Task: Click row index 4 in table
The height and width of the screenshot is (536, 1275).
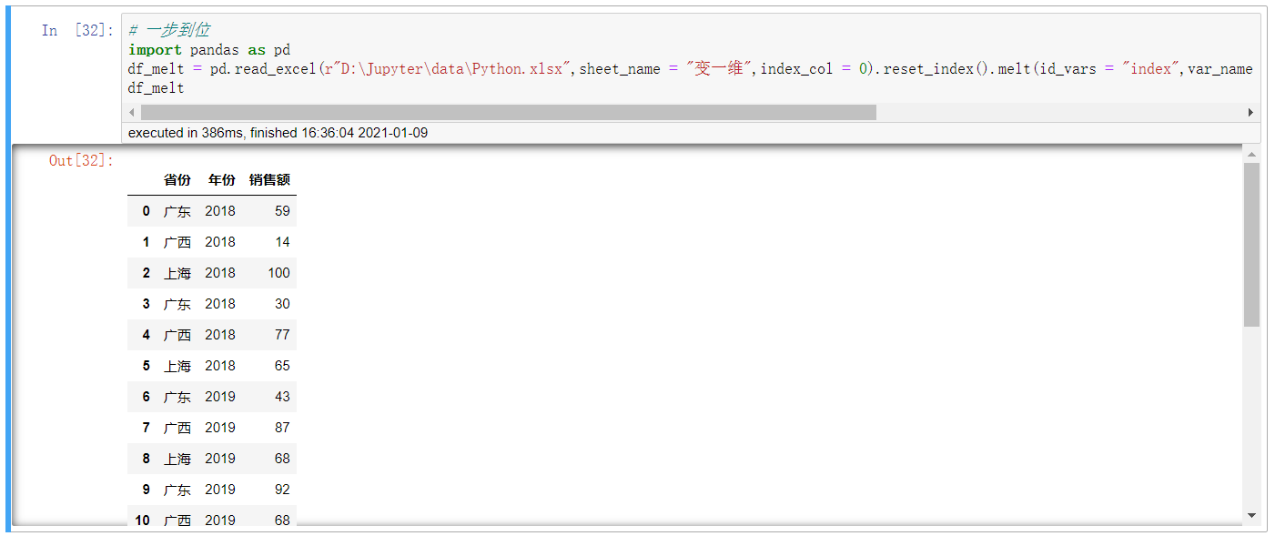Action: (146, 335)
